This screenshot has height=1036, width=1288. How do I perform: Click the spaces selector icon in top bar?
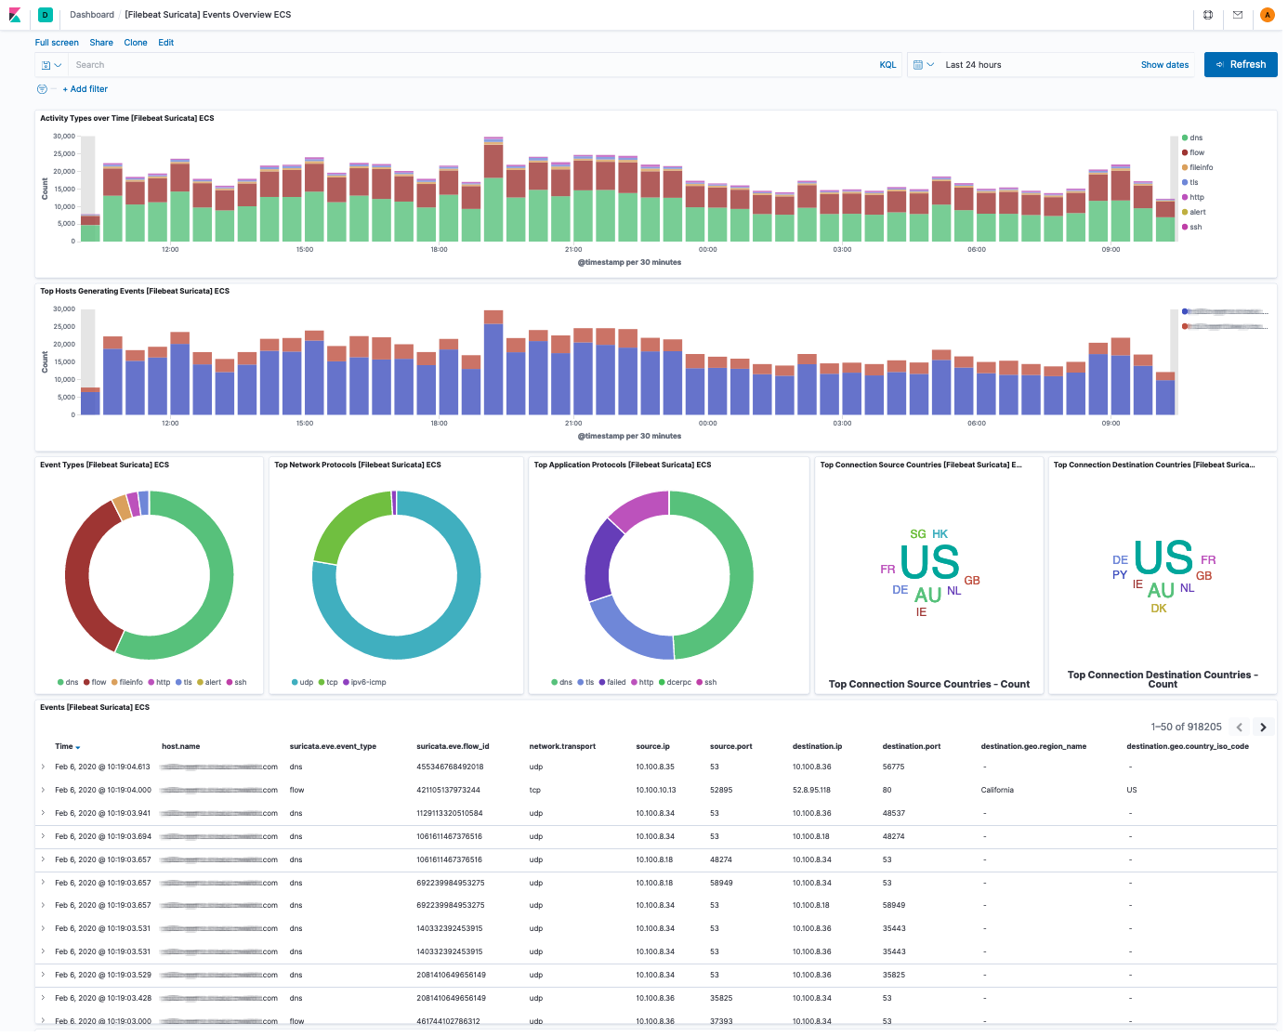point(1208,15)
